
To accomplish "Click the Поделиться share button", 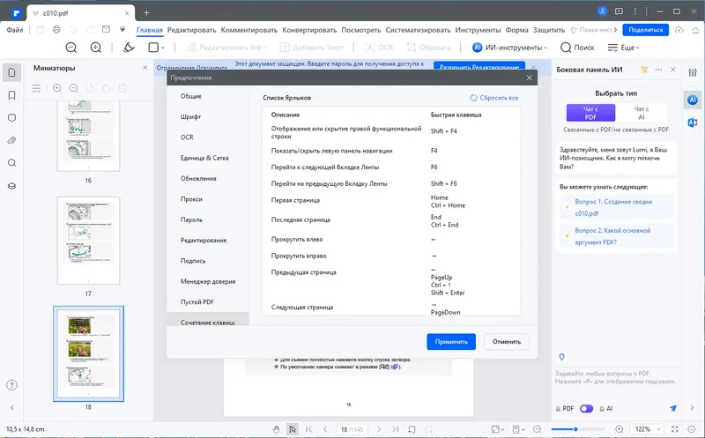I will pyautogui.click(x=646, y=30).
